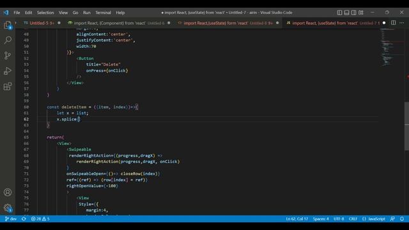Click line number 62 in gutter
The width and height of the screenshot is (409, 230).
[x=26, y=119]
